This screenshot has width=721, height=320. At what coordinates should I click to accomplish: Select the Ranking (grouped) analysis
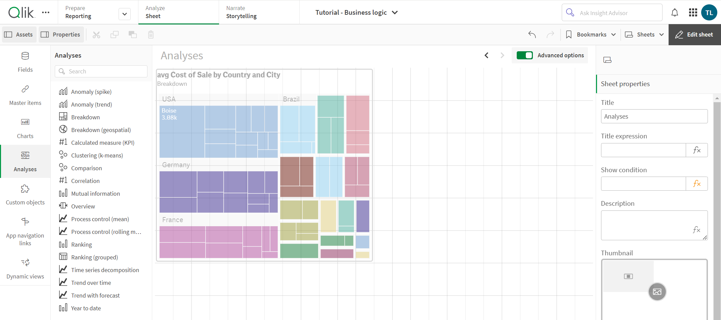[101, 257]
